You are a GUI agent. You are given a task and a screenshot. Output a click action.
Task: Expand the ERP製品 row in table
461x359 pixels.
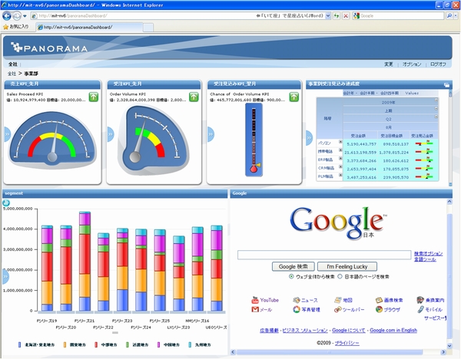(x=340, y=159)
